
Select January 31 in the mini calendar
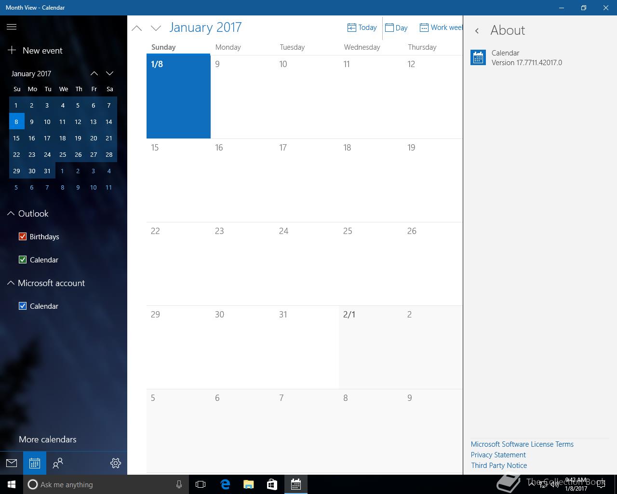tap(47, 171)
